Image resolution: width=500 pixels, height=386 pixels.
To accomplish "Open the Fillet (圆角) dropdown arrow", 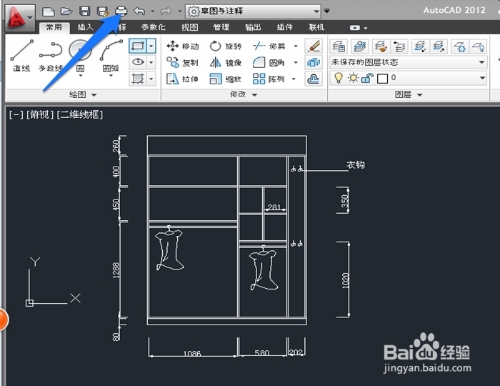I will point(296,62).
